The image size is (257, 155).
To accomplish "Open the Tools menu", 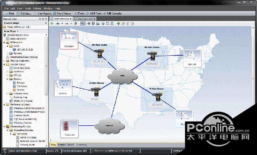I will point(28,8).
